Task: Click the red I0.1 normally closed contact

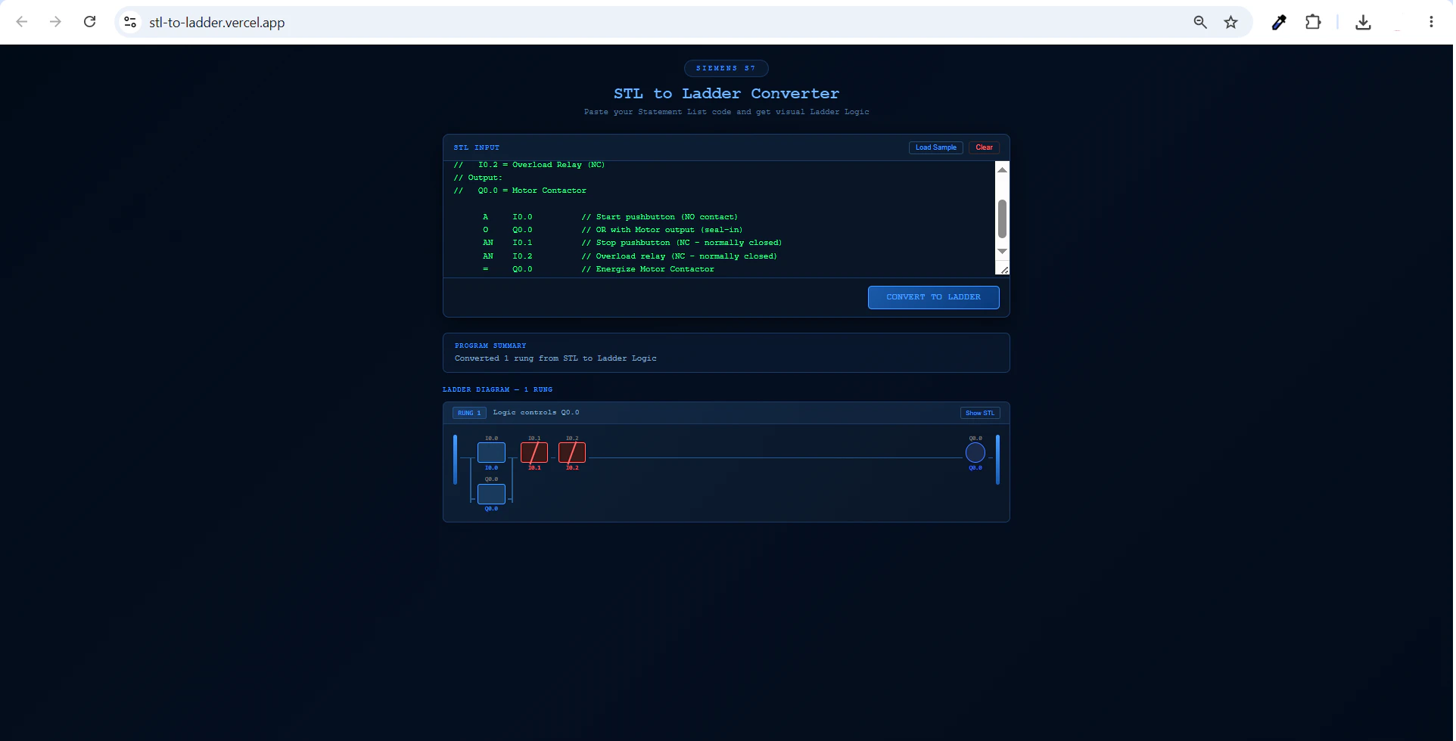Action: pos(534,453)
